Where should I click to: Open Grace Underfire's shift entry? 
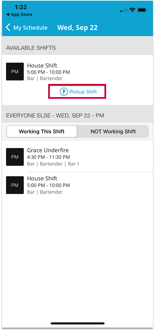click(x=77, y=157)
